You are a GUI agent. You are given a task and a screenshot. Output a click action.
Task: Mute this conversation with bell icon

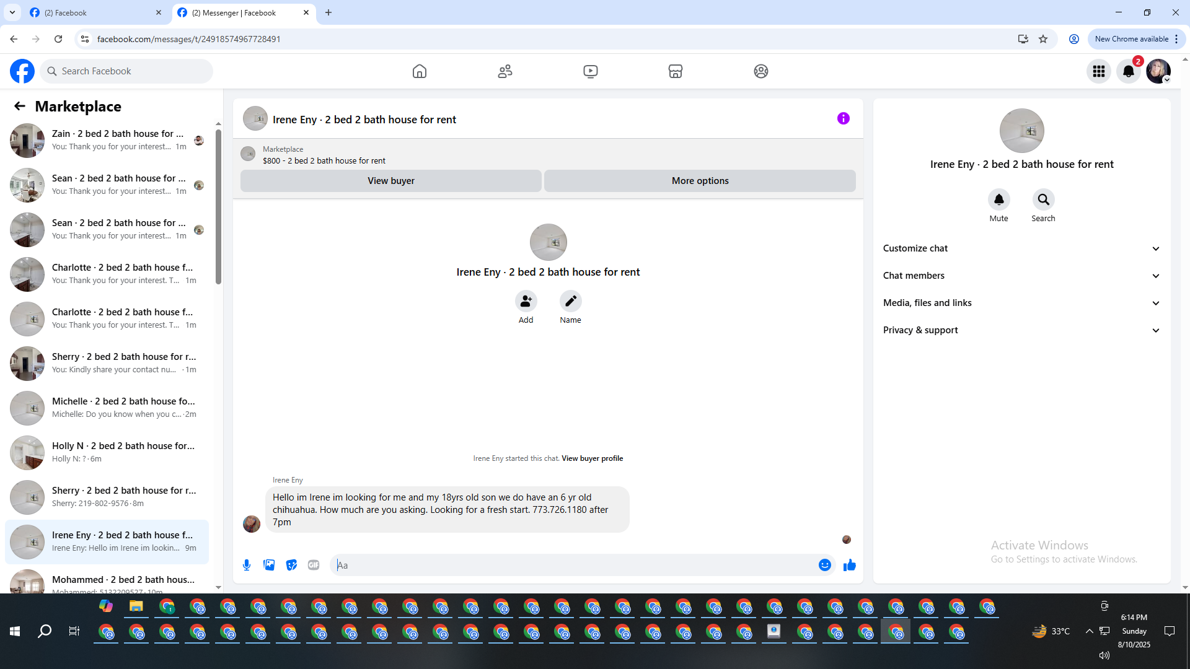pos(998,199)
